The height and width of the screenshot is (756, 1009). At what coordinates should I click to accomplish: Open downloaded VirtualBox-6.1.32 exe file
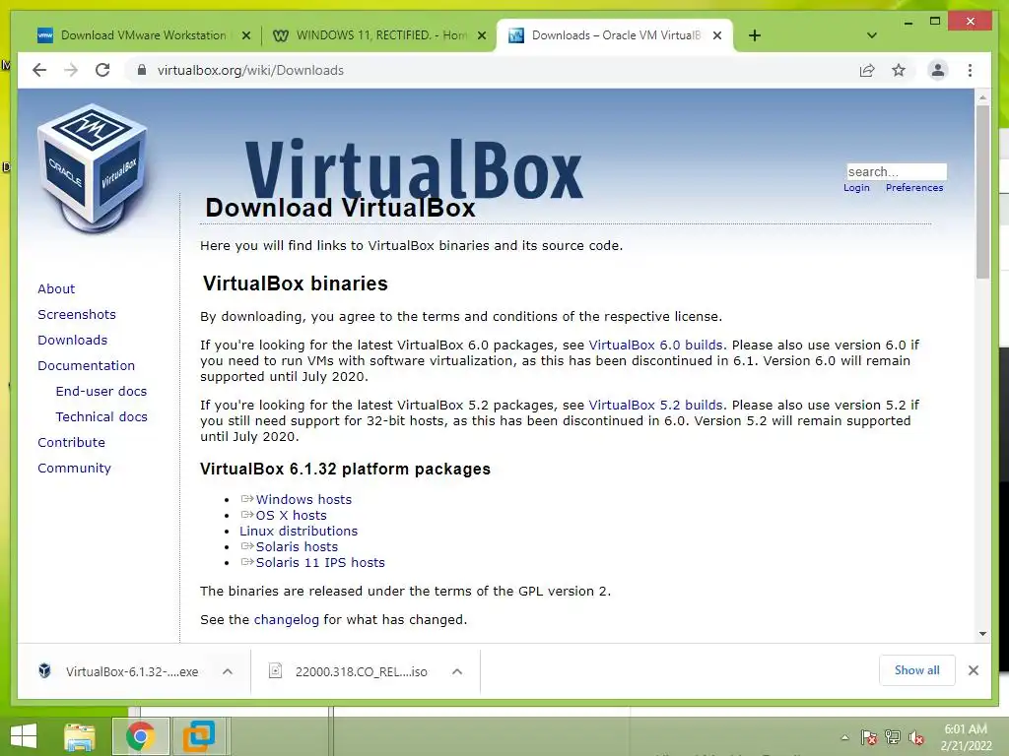119,671
